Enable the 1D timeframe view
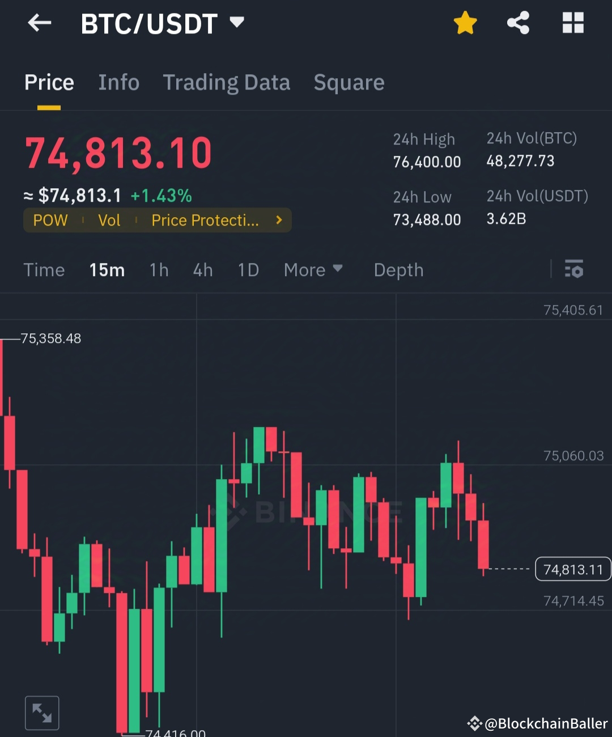The width and height of the screenshot is (612, 737). (x=248, y=270)
